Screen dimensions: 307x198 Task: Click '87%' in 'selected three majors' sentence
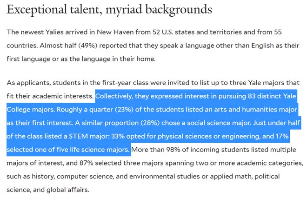click(86, 163)
